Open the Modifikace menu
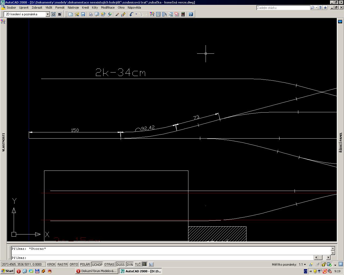Screen dimensions: 344x275 107,8
